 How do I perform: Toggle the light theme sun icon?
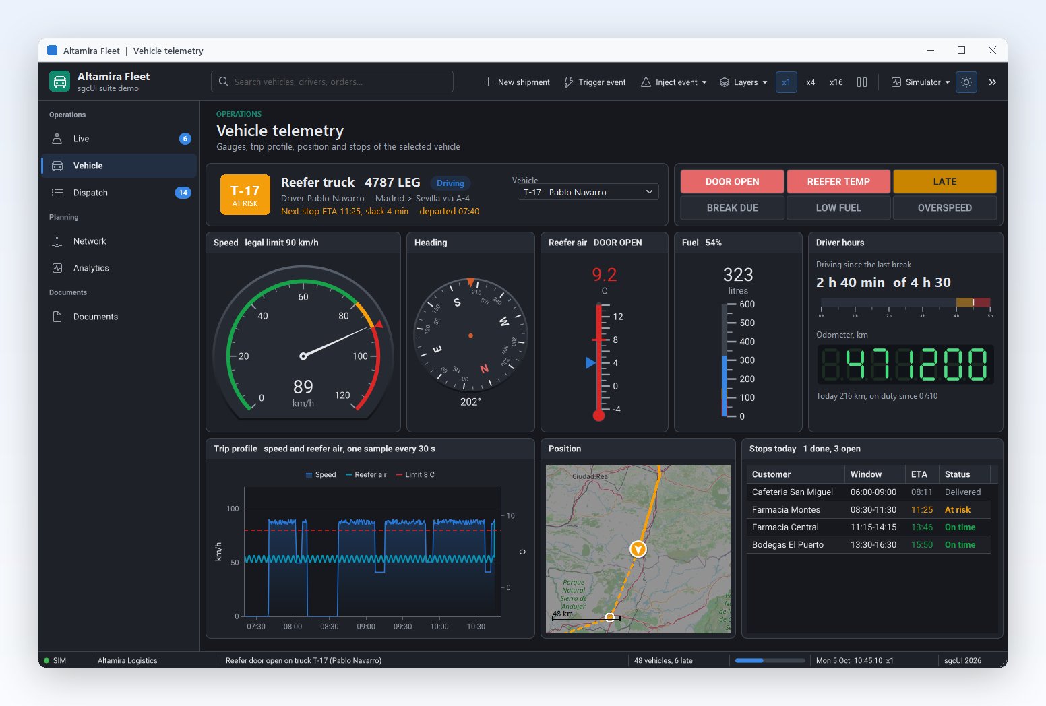click(966, 82)
